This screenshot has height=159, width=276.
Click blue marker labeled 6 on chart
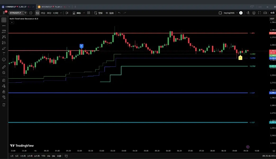point(81,46)
